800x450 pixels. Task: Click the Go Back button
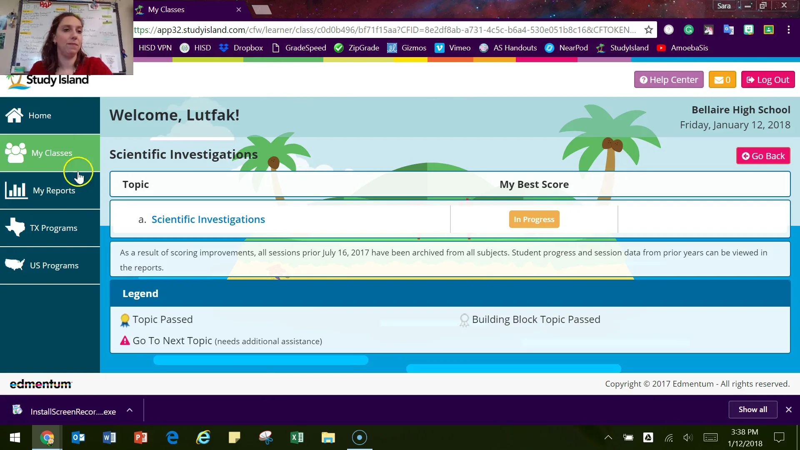pos(763,156)
